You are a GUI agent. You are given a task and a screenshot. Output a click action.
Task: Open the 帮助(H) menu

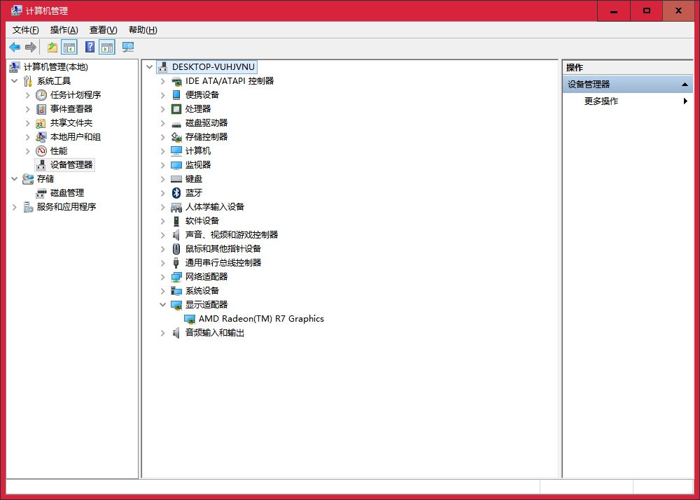pos(143,30)
